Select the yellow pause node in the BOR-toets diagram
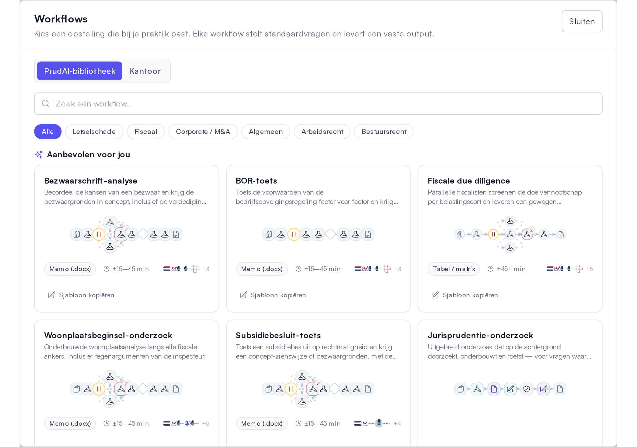The image size is (637, 447). (x=294, y=234)
